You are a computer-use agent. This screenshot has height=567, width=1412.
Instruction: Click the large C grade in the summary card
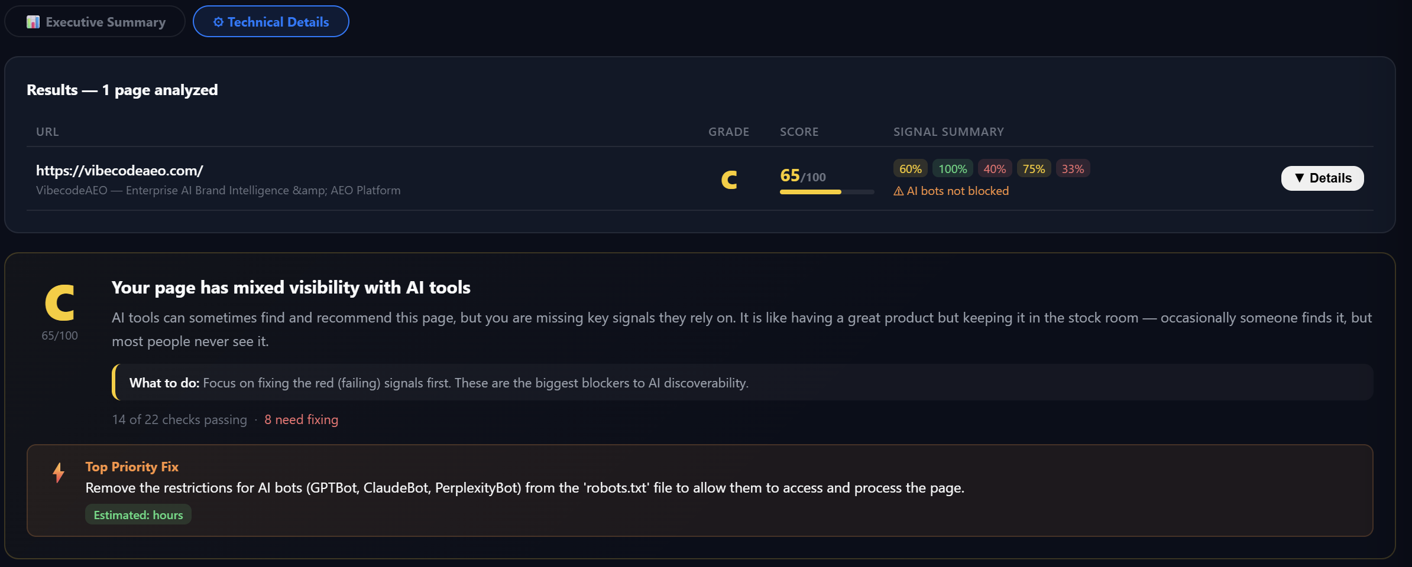pyautogui.click(x=60, y=302)
